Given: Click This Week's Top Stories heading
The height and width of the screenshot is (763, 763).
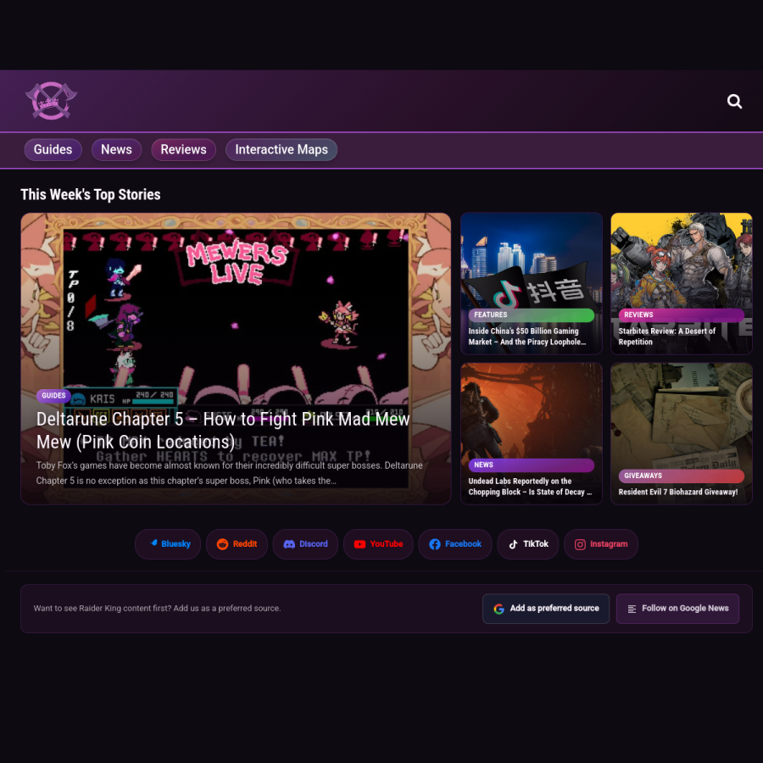Looking at the screenshot, I should (x=91, y=195).
